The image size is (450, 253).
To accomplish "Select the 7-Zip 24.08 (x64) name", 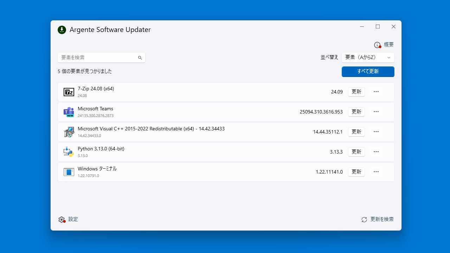I will click(x=96, y=89).
